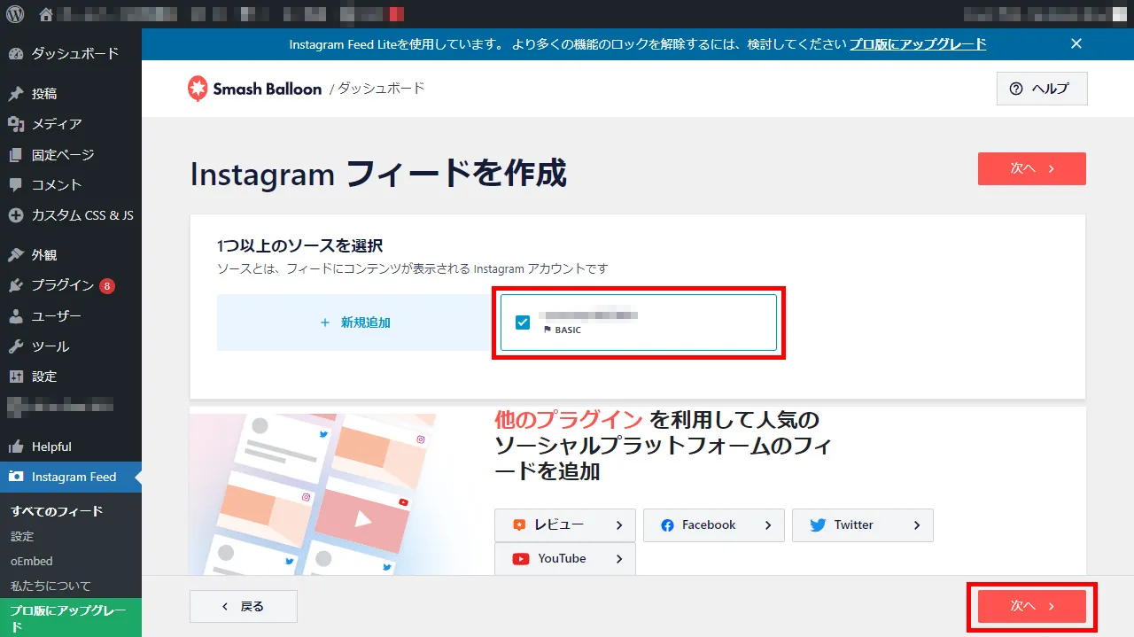Open プラグイン menu in sidebar
Image resolution: width=1134 pixels, height=637 pixels.
62,285
